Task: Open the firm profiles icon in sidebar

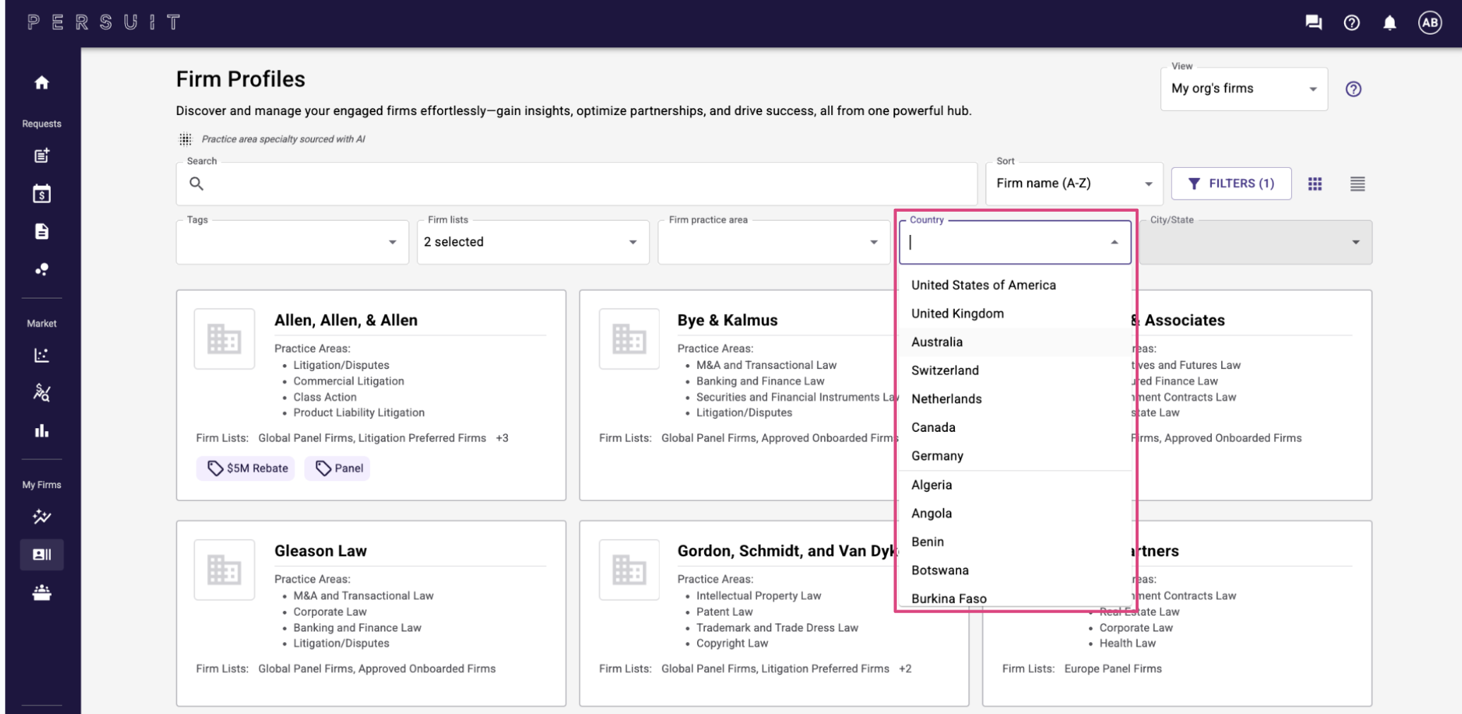Action: 42,555
